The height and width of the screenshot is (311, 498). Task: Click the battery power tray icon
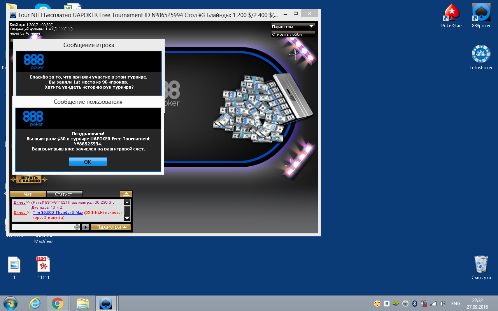click(x=424, y=304)
